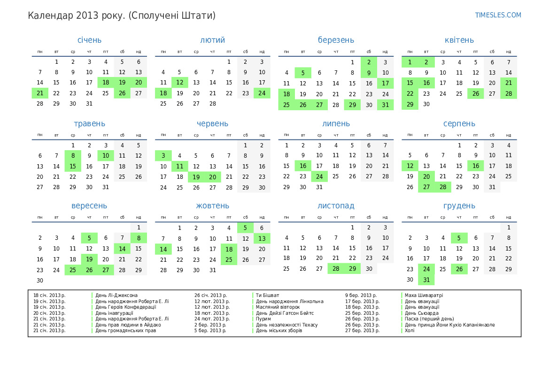Select the лютий month heading
Screen dimensions: 549x388
pos(212,40)
